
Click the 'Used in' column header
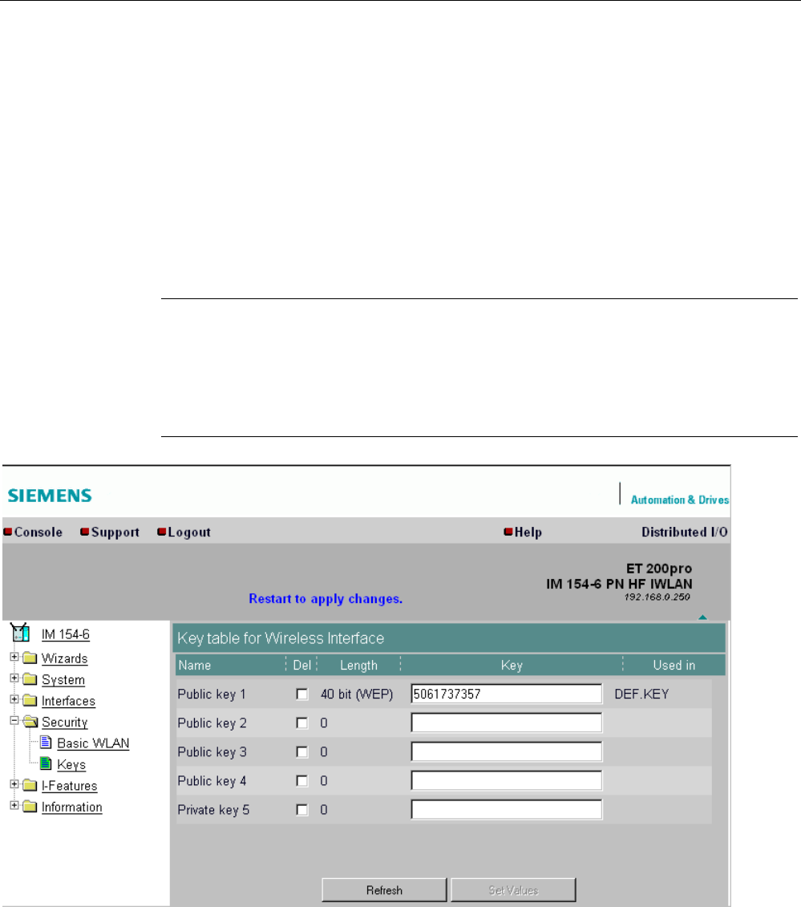pos(674,665)
